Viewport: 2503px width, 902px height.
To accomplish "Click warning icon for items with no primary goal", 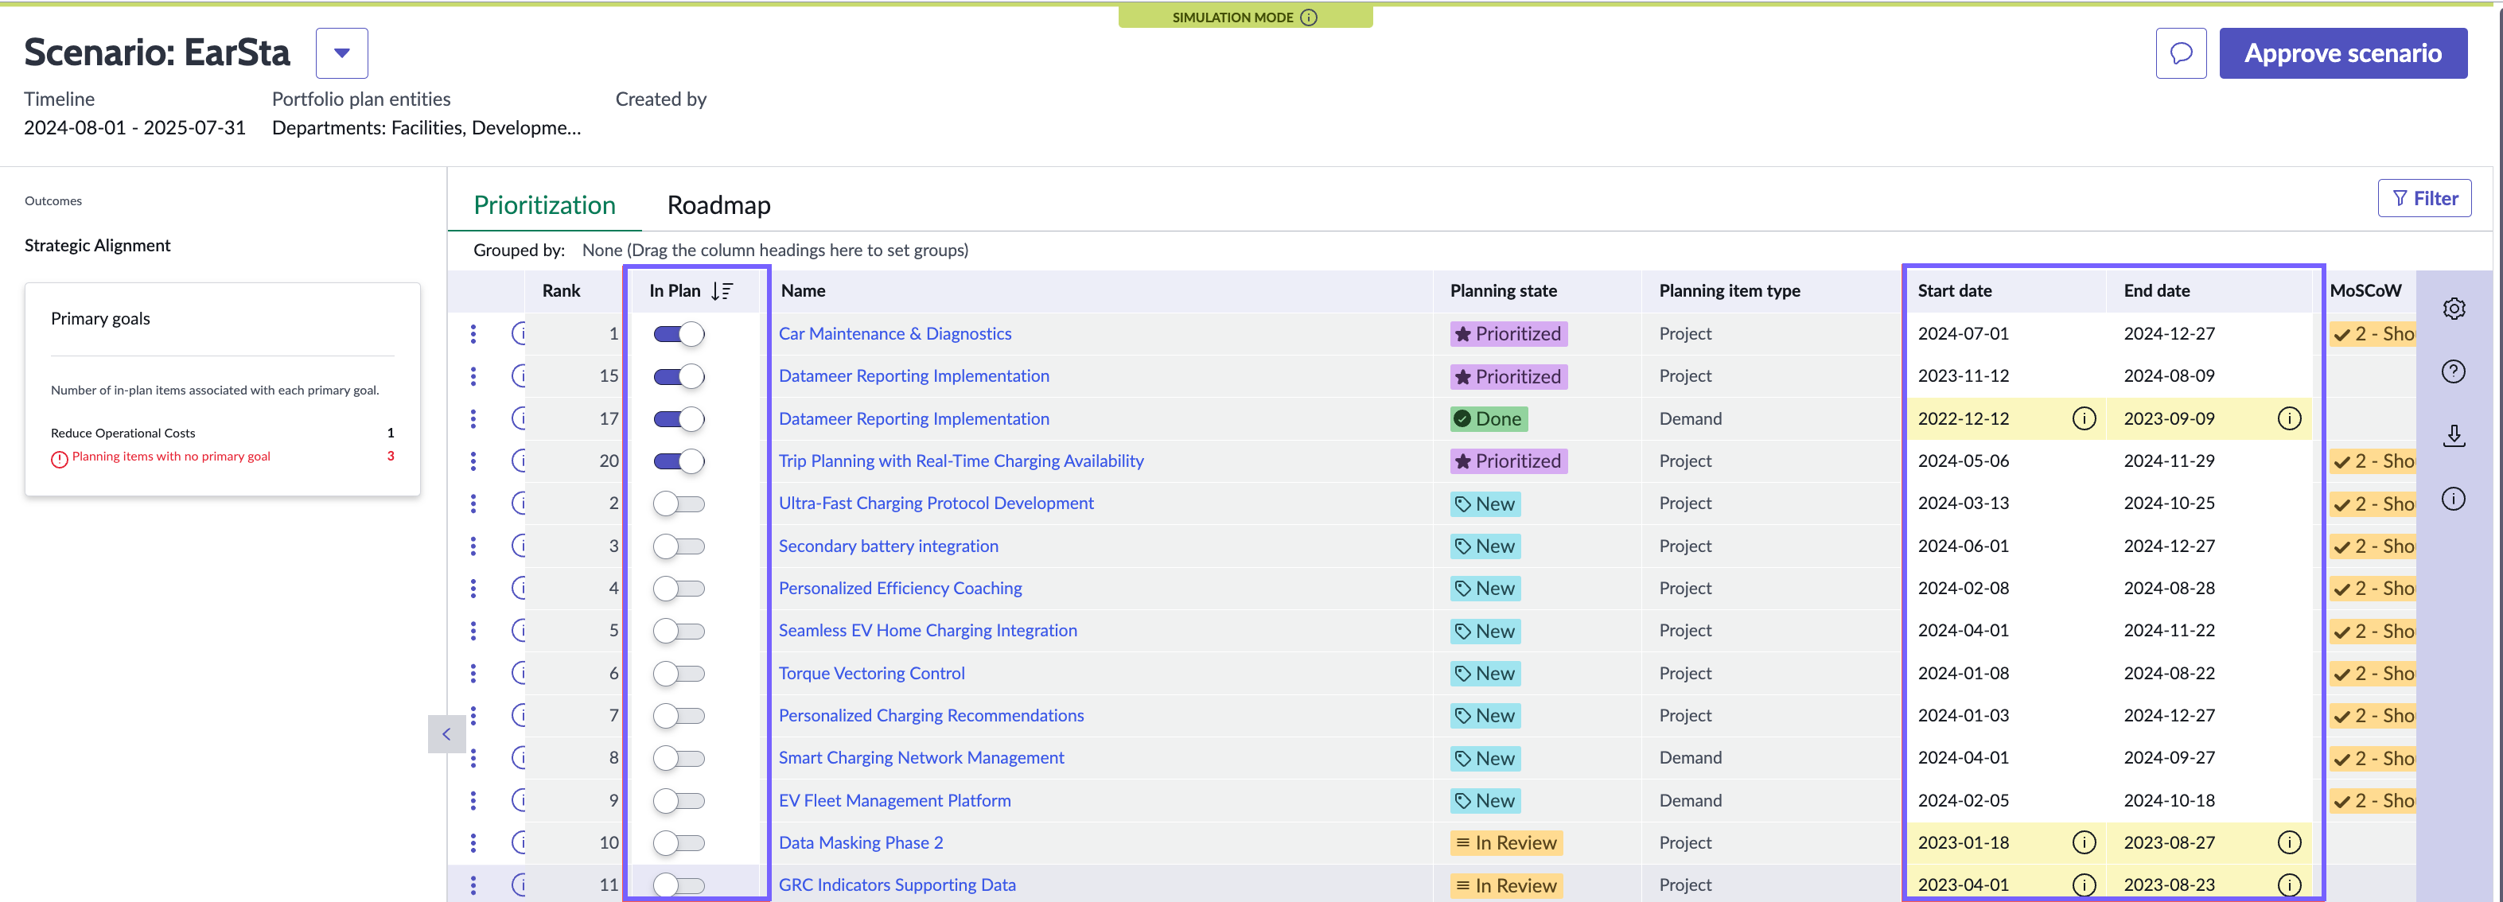I will coord(59,459).
